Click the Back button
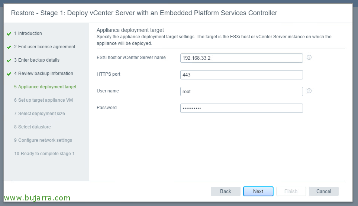Image resolution: width=358 pixels, height=206 pixels. point(226,192)
